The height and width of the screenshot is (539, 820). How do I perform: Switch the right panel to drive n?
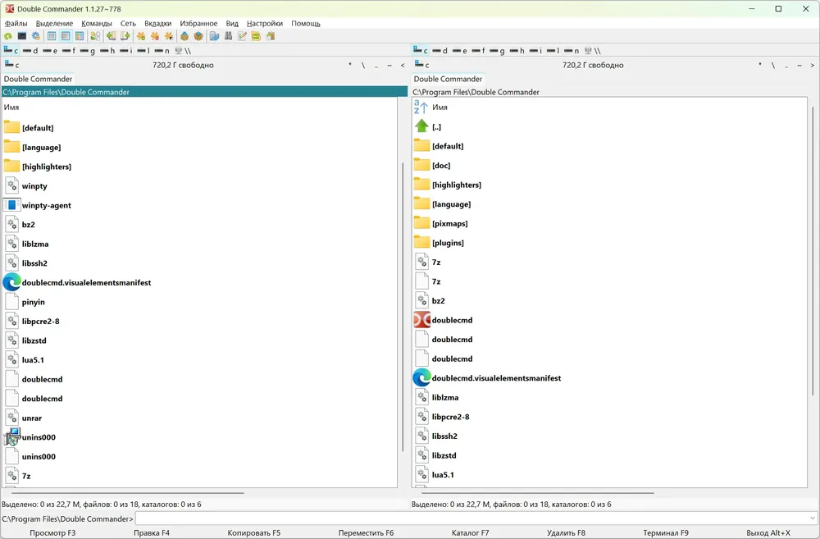[572, 51]
